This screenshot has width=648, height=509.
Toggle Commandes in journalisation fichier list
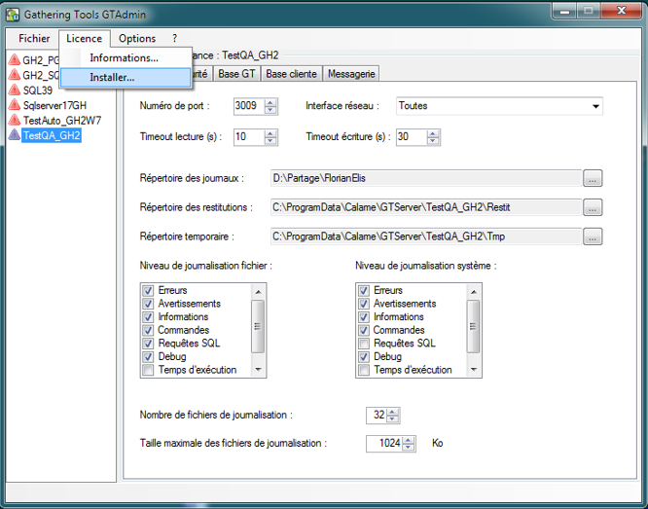tap(148, 330)
